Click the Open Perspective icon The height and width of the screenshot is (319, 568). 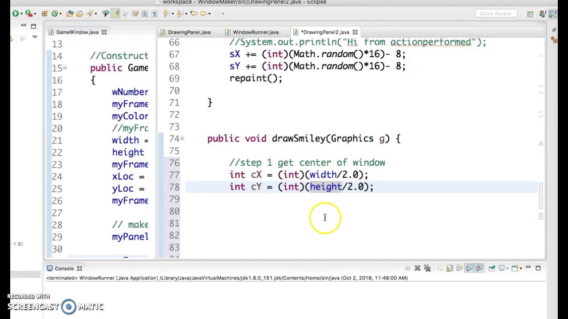[x=530, y=14]
